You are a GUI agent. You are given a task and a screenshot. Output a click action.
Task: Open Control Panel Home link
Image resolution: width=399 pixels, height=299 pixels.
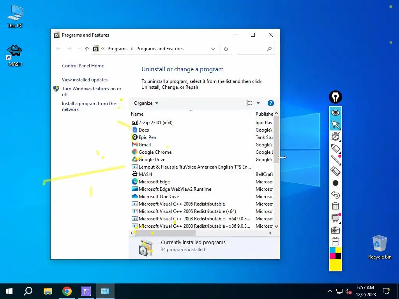point(83,65)
